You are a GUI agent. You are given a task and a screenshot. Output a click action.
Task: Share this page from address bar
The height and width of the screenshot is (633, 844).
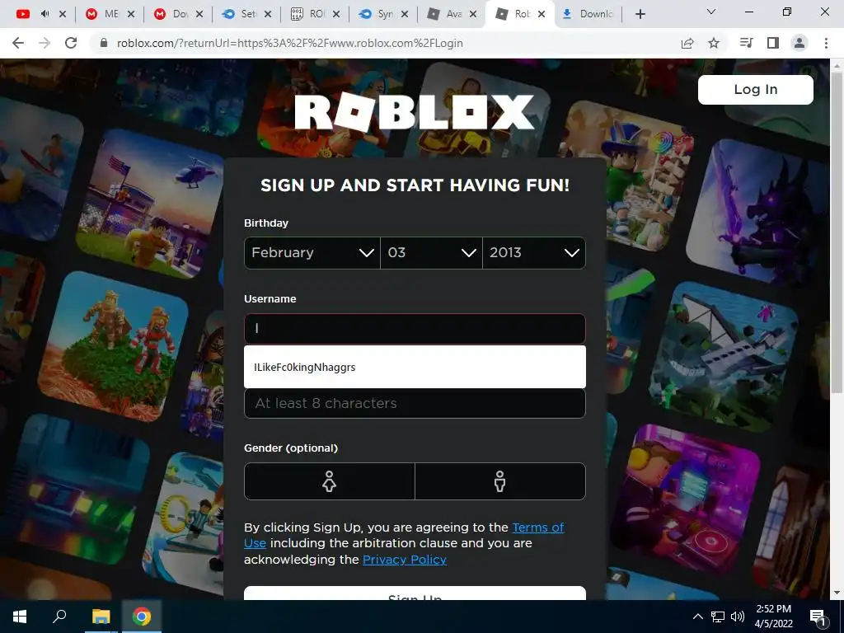687,43
